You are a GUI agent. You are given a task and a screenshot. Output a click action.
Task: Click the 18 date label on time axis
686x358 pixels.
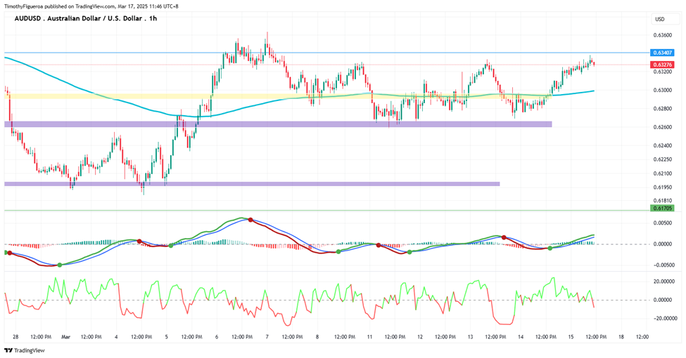coord(621,337)
